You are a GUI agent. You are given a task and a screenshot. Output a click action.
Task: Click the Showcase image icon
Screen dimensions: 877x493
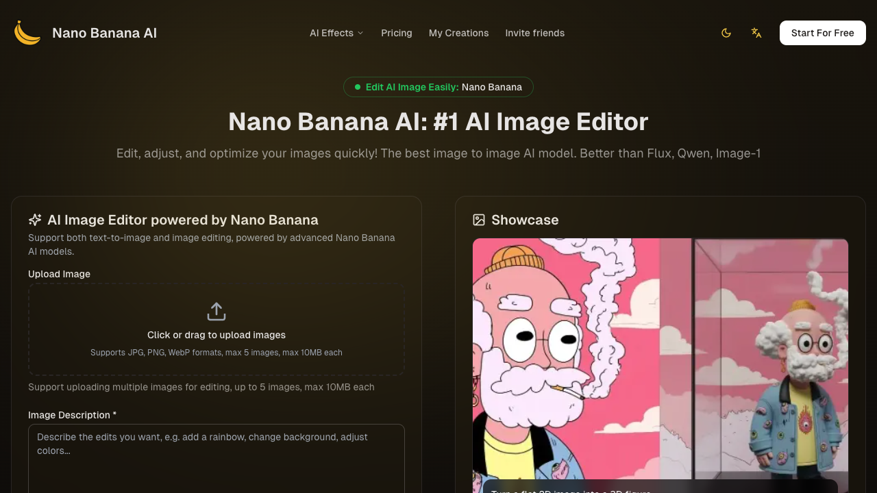[479, 220]
